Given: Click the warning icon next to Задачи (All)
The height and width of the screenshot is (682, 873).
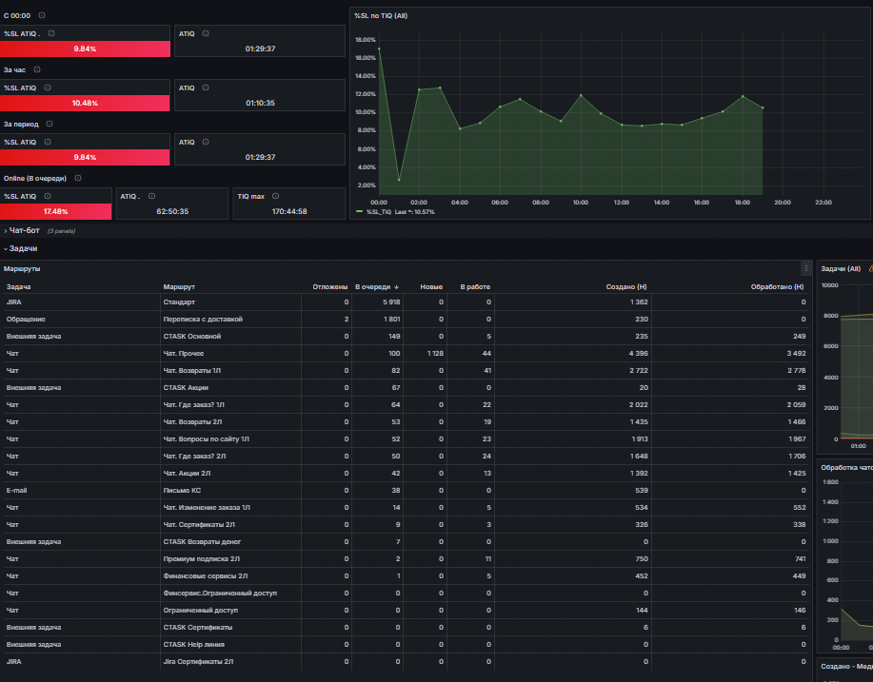Looking at the screenshot, I should (x=871, y=268).
